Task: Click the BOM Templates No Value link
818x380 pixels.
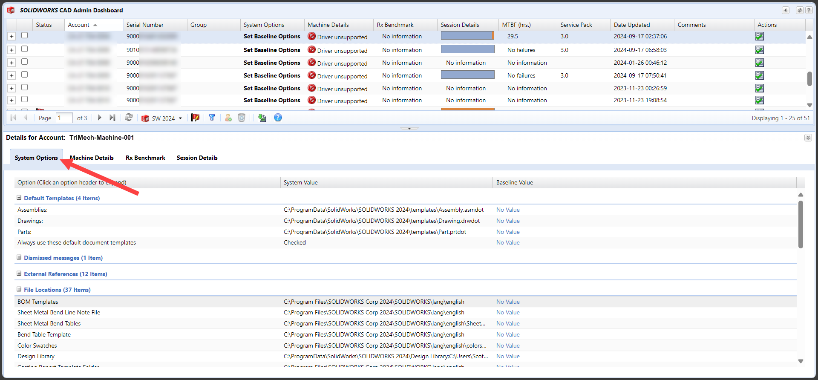Action: point(508,302)
